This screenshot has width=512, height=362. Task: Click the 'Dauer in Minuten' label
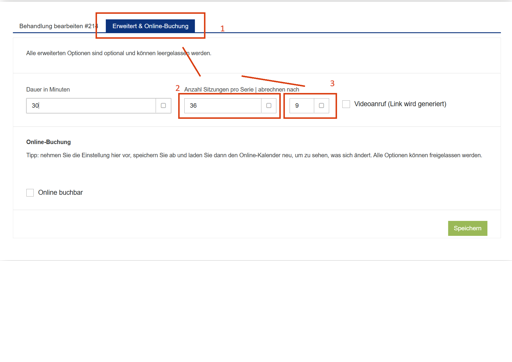[48, 89]
